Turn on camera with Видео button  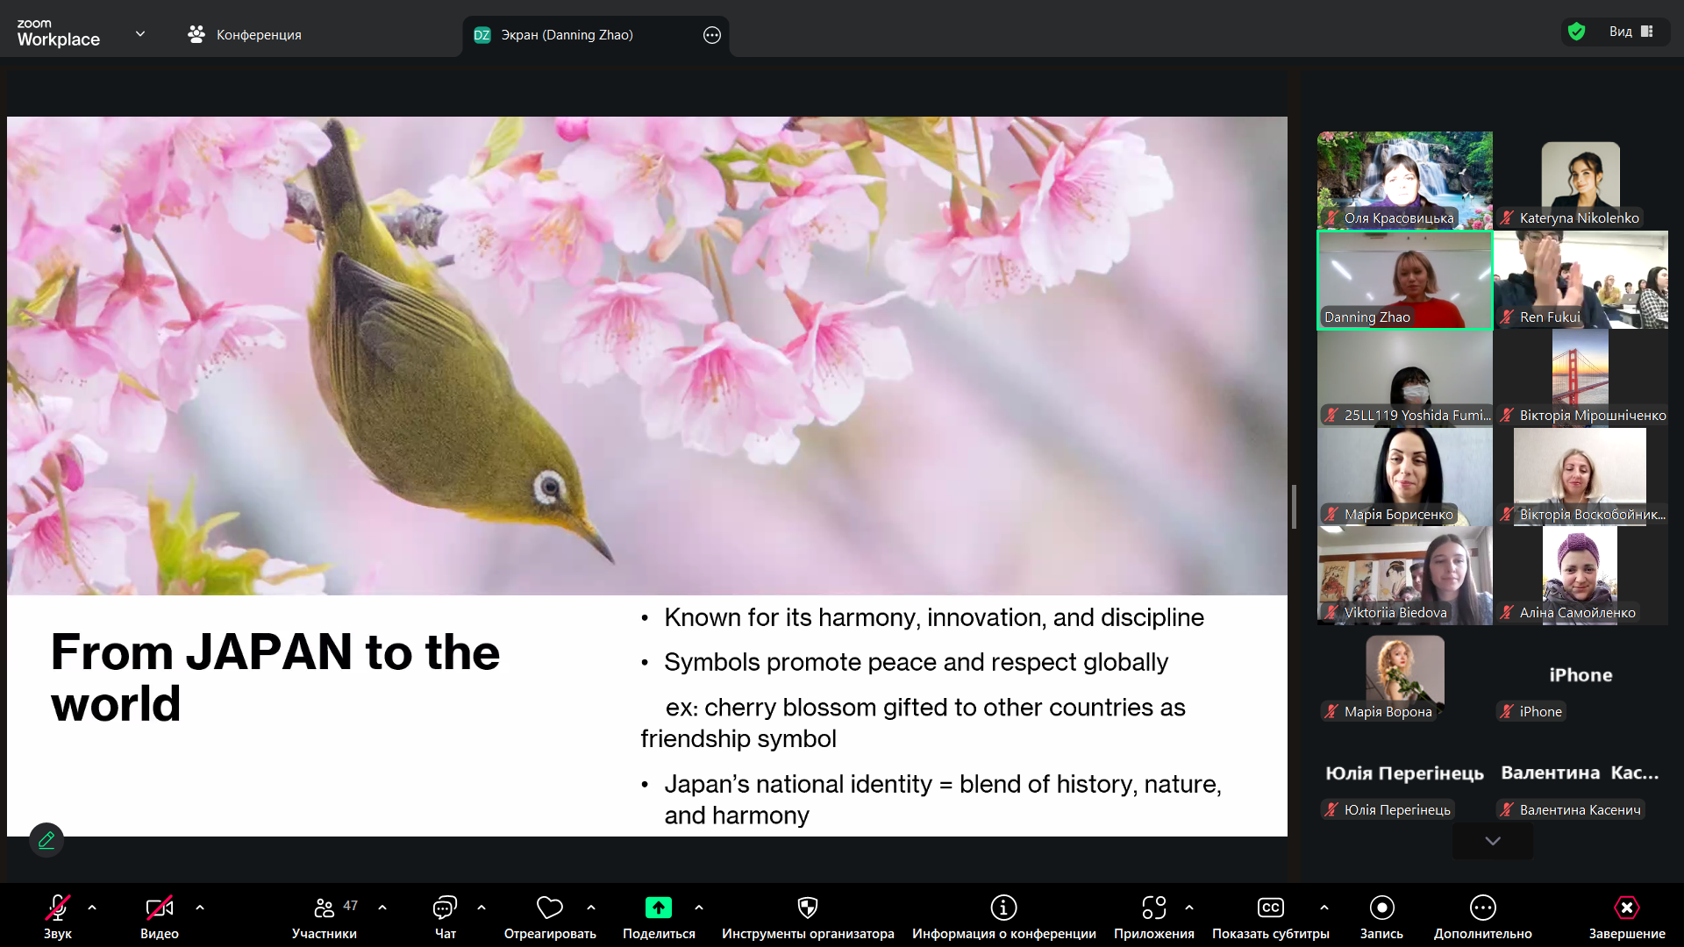tap(159, 908)
